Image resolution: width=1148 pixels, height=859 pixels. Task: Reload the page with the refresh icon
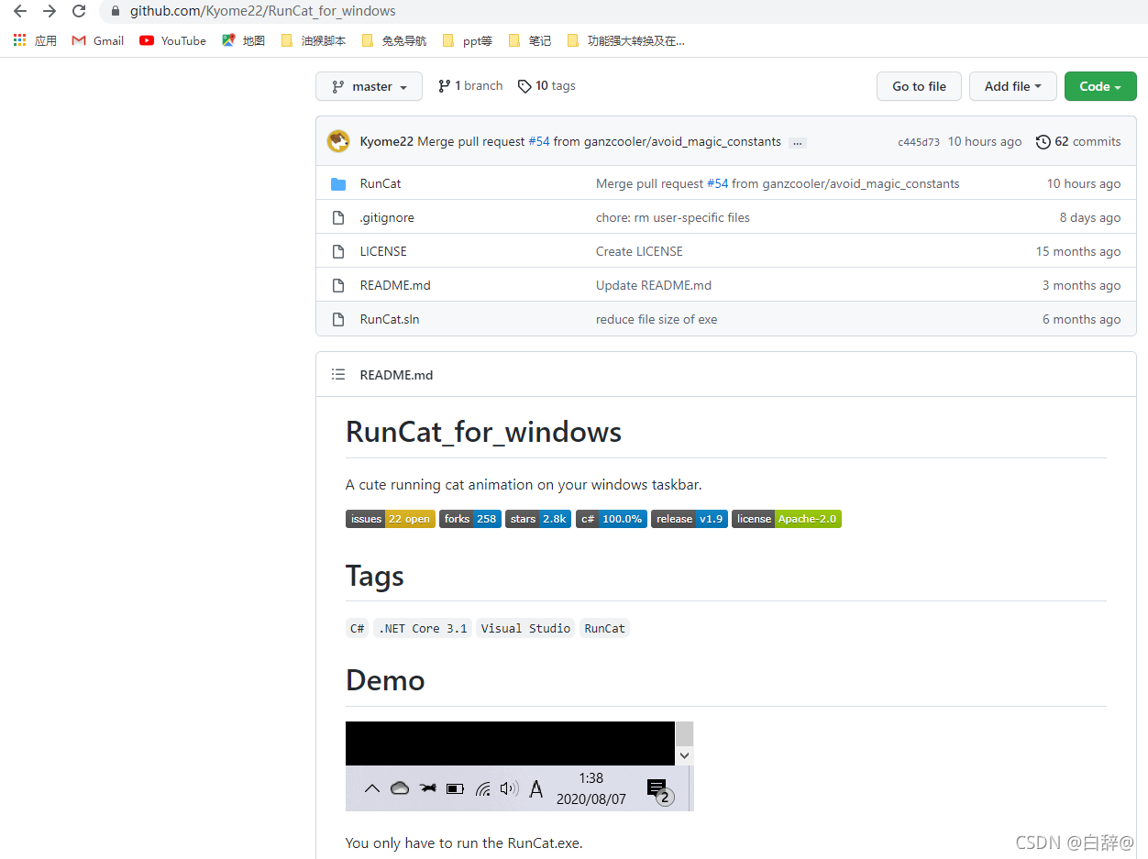point(79,11)
